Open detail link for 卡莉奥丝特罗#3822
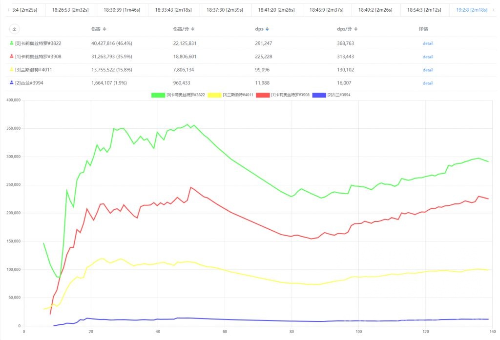Screen dimensions: 500x340 pos(428,43)
